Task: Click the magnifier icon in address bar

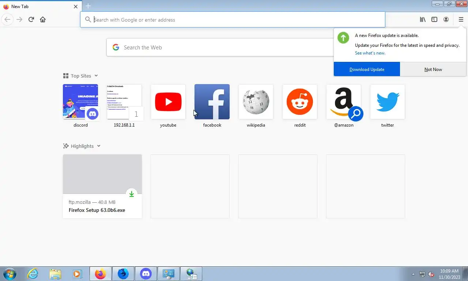Action: [88, 19]
